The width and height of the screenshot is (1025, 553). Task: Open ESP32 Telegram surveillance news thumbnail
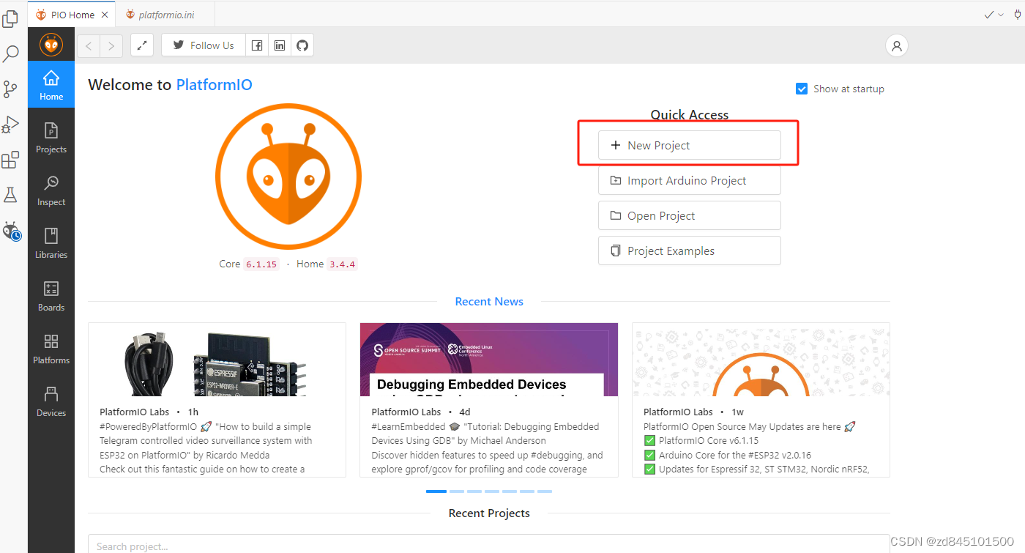click(217, 360)
